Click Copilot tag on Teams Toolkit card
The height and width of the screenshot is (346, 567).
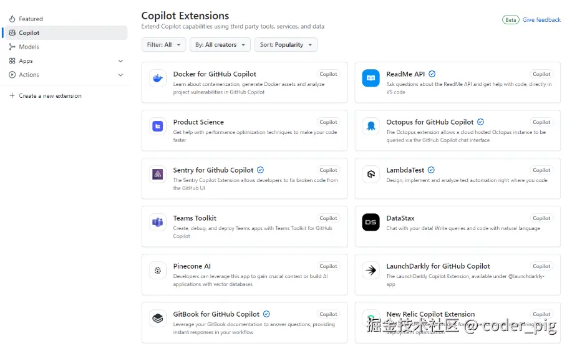328,218
